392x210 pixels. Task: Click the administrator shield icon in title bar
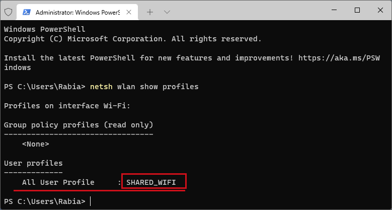pyautogui.click(x=9, y=12)
